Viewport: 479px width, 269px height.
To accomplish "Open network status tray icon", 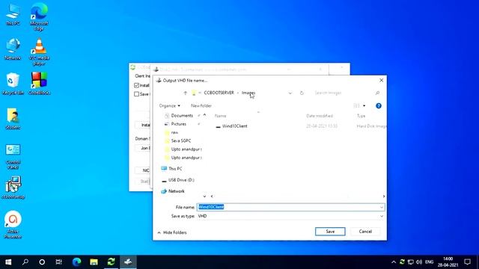I will tap(411, 262).
